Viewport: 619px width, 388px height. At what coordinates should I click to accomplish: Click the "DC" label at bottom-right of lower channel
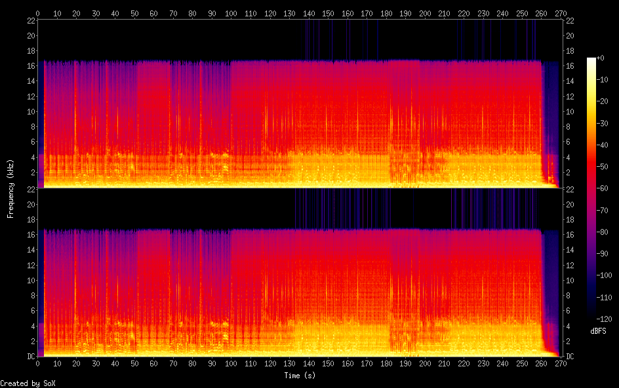(x=570, y=357)
